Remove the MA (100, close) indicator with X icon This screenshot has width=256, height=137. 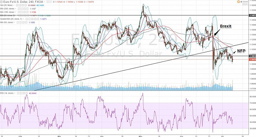pos(27,12)
